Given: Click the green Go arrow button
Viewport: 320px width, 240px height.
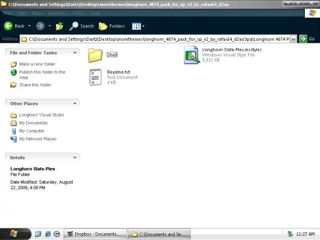Looking at the screenshot, I should point(303,39).
